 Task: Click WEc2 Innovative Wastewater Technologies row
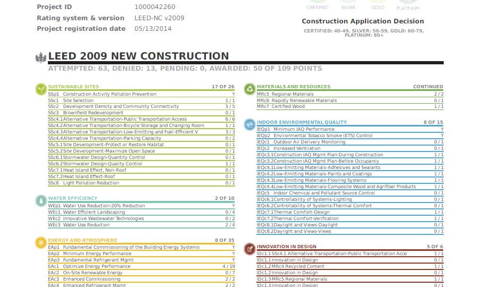coord(142,218)
